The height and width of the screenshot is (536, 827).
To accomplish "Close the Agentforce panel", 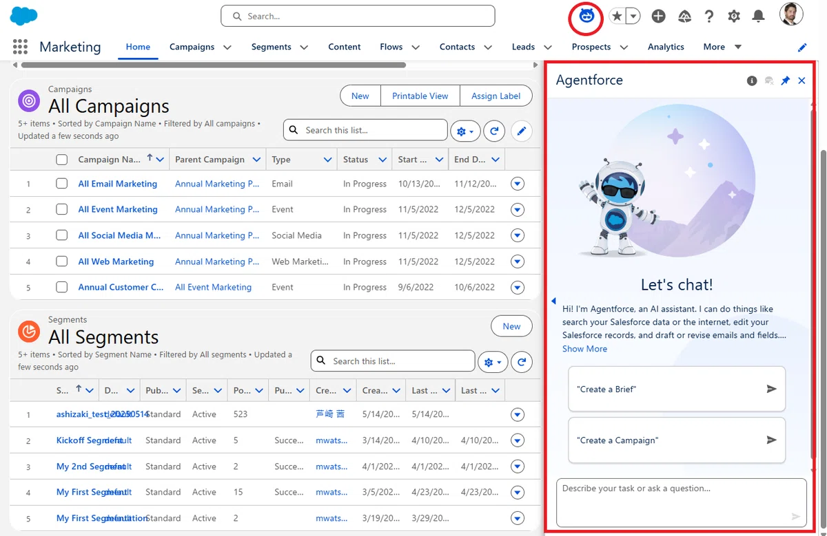I will pyautogui.click(x=802, y=81).
